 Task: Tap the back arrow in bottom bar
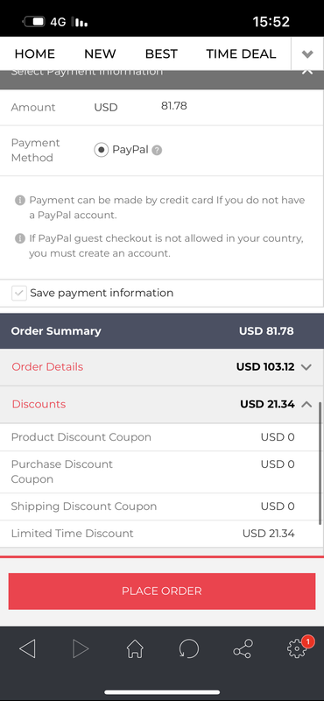point(28,648)
